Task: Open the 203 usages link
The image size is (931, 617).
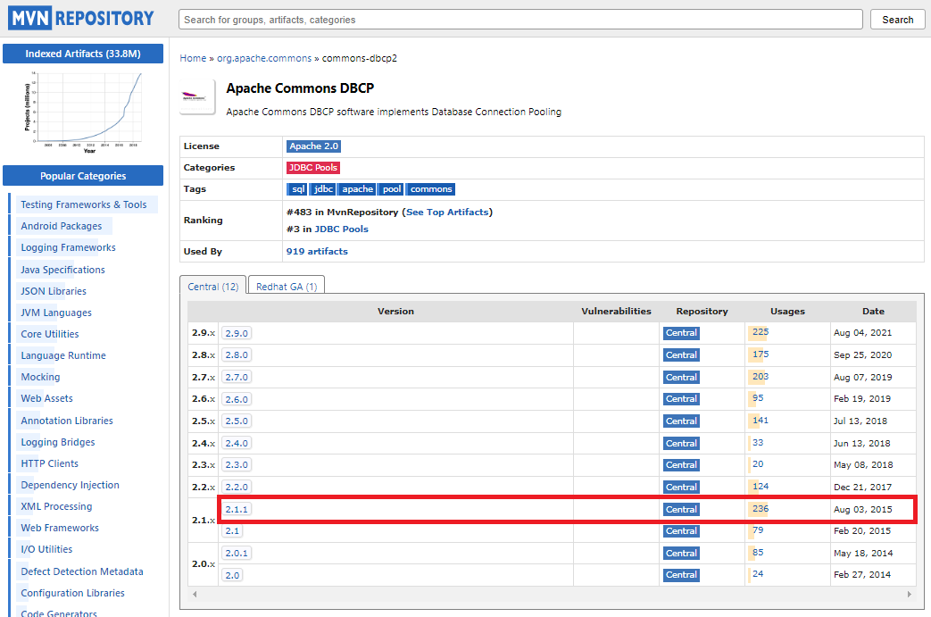Action: pos(760,377)
